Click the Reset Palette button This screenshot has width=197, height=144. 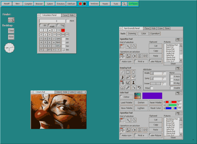point(156,103)
